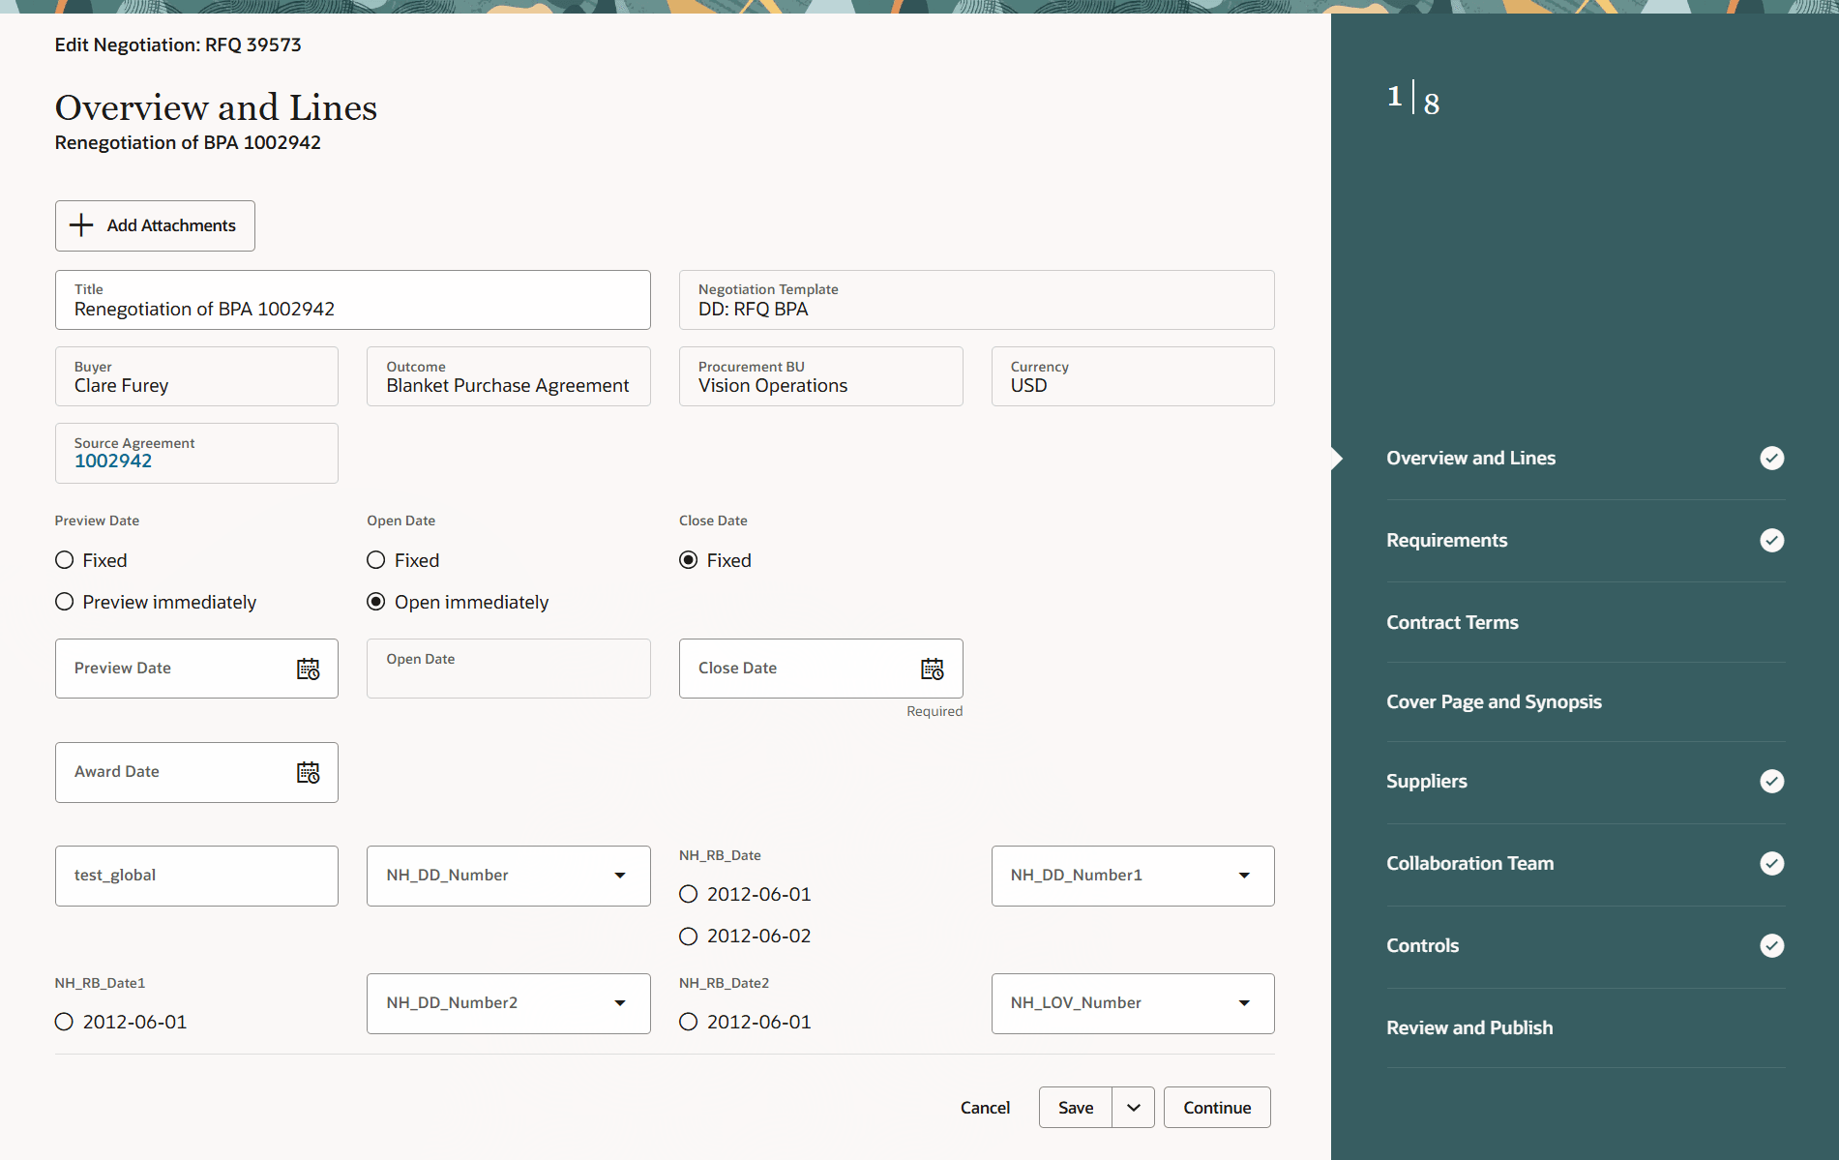Select Preview immediately for Preview Date
1839x1160 pixels.
(x=64, y=601)
